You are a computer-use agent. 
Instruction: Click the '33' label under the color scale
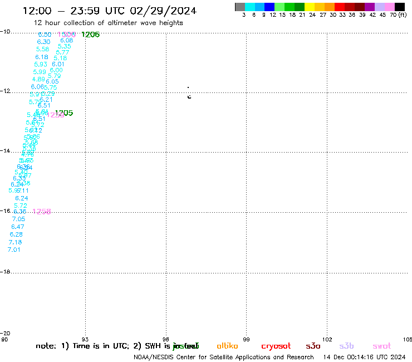coord(342,15)
